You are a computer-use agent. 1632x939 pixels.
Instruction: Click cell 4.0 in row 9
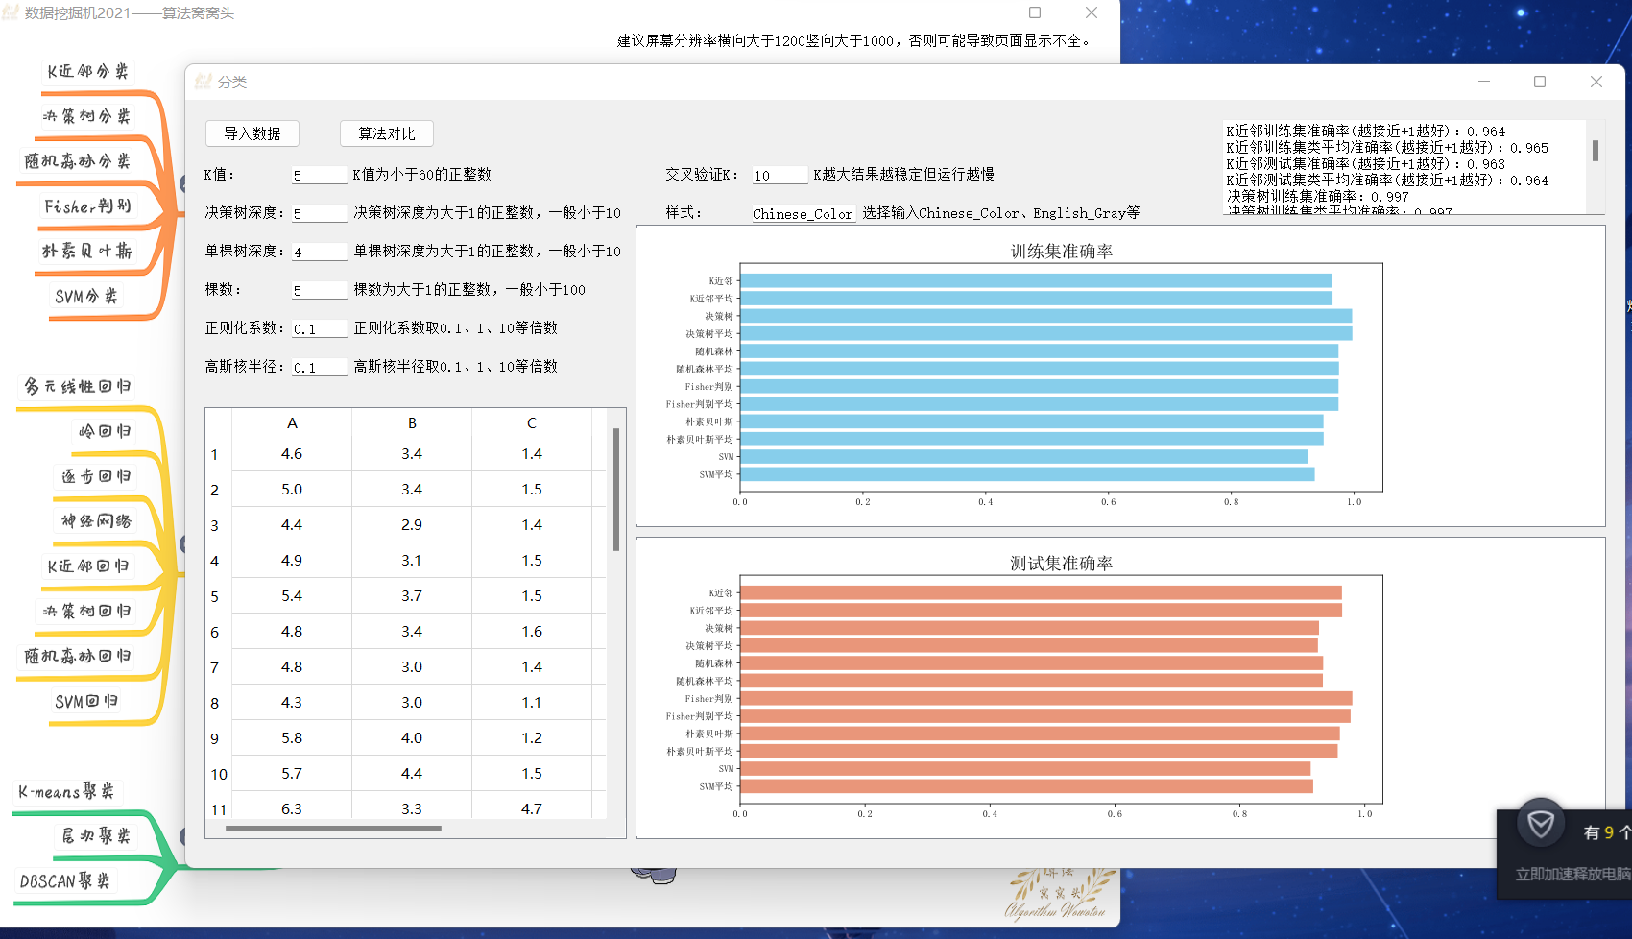(x=412, y=738)
